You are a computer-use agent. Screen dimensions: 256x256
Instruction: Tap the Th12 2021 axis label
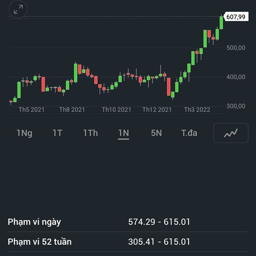coord(157,110)
